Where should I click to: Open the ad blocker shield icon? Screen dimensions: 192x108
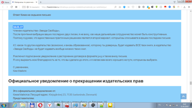pyautogui.click(x=124, y=7)
